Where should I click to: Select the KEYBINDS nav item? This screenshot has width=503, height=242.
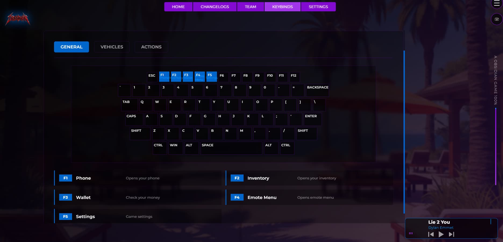tap(283, 7)
